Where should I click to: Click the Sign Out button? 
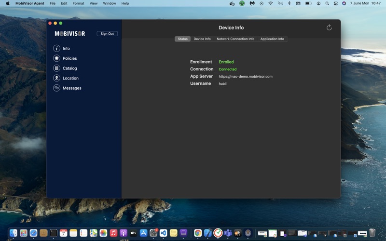[x=107, y=34]
